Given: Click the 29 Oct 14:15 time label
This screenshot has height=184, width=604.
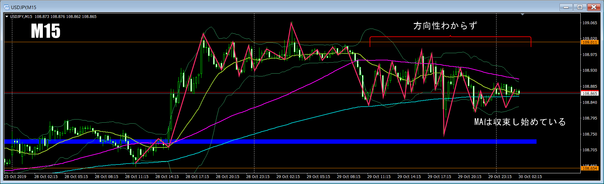Looking at the screenshot, I should tap(409, 177).
